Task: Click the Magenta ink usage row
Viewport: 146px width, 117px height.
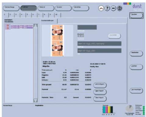Action: 66,75
